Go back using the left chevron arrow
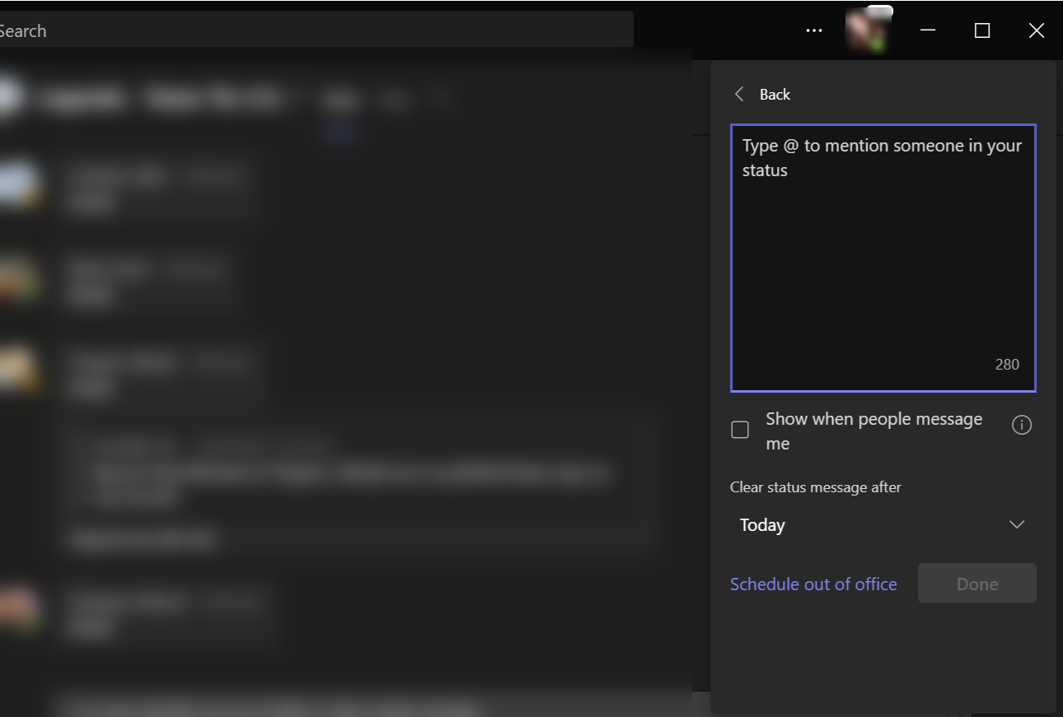The image size is (1063, 717). pyautogui.click(x=739, y=94)
